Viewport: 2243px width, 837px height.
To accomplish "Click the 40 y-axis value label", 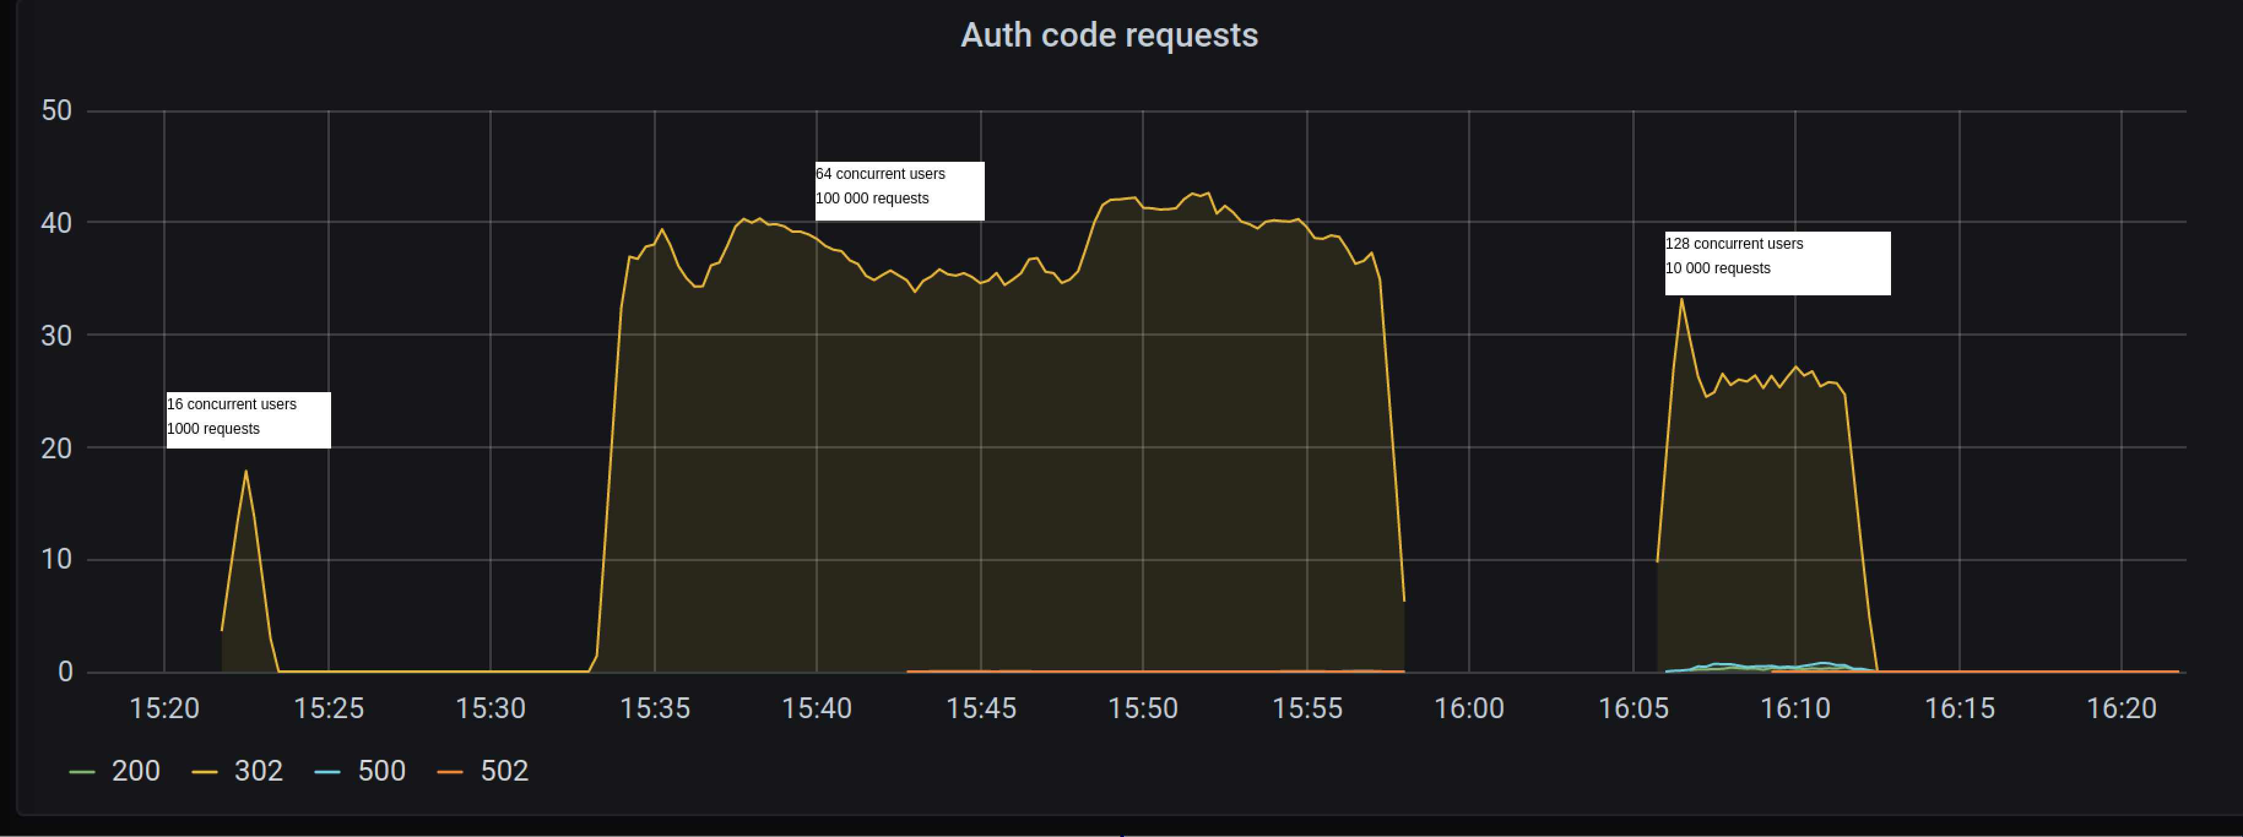I will pyautogui.click(x=56, y=223).
